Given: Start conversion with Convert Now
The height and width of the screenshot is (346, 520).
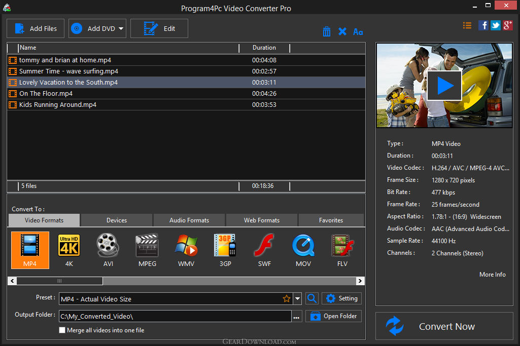Looking at the screenshot, I should coord(444,326).
